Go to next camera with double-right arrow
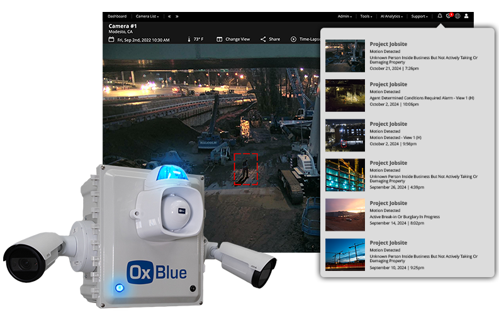Screen dimensions: 499x320 177,16
